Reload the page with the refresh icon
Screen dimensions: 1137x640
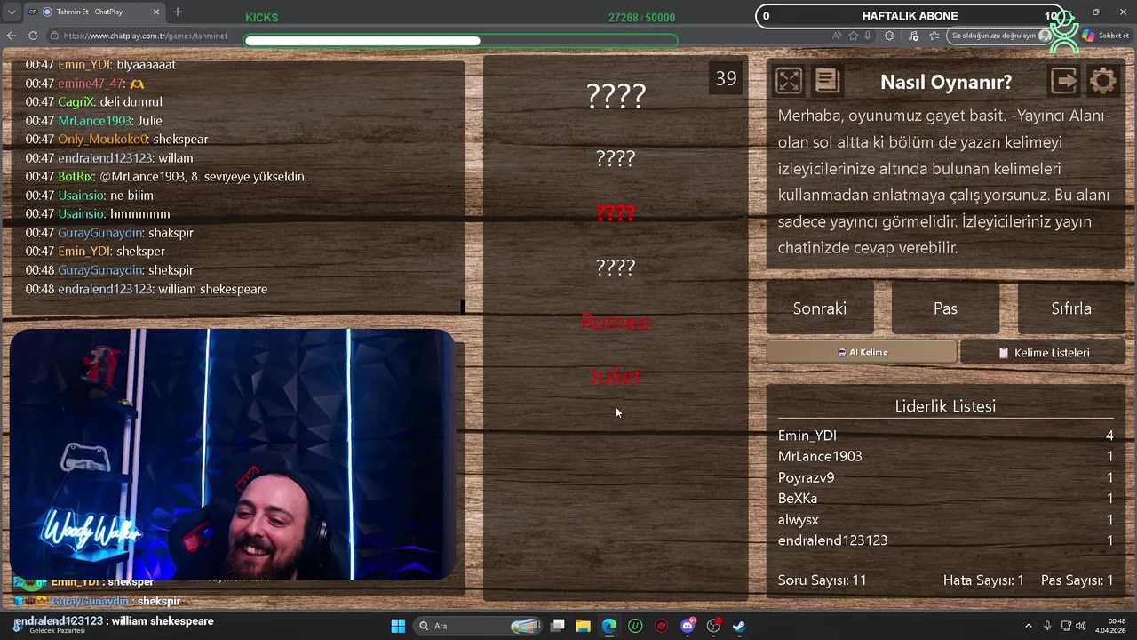(x=33, y=36)
